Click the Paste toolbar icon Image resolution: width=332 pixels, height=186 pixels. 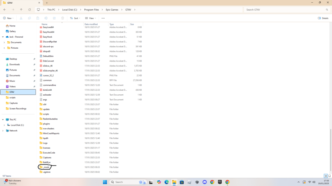tap(38, 18)
